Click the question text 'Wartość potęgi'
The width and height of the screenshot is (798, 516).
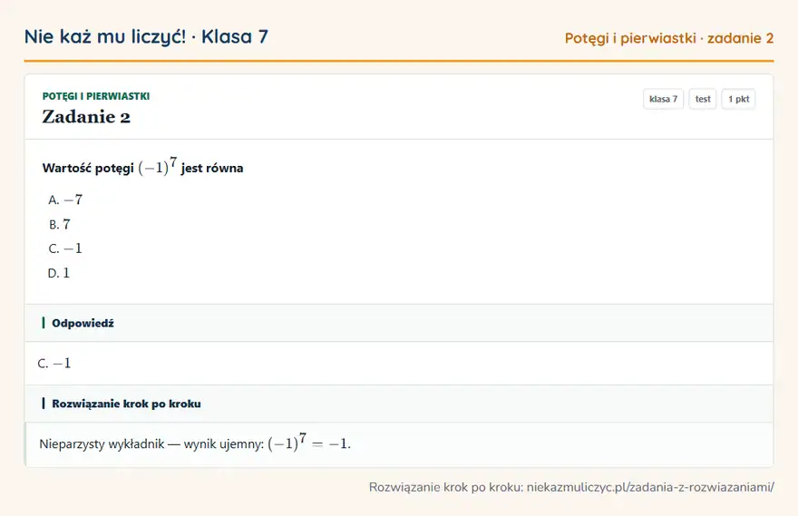click(88, 168)
